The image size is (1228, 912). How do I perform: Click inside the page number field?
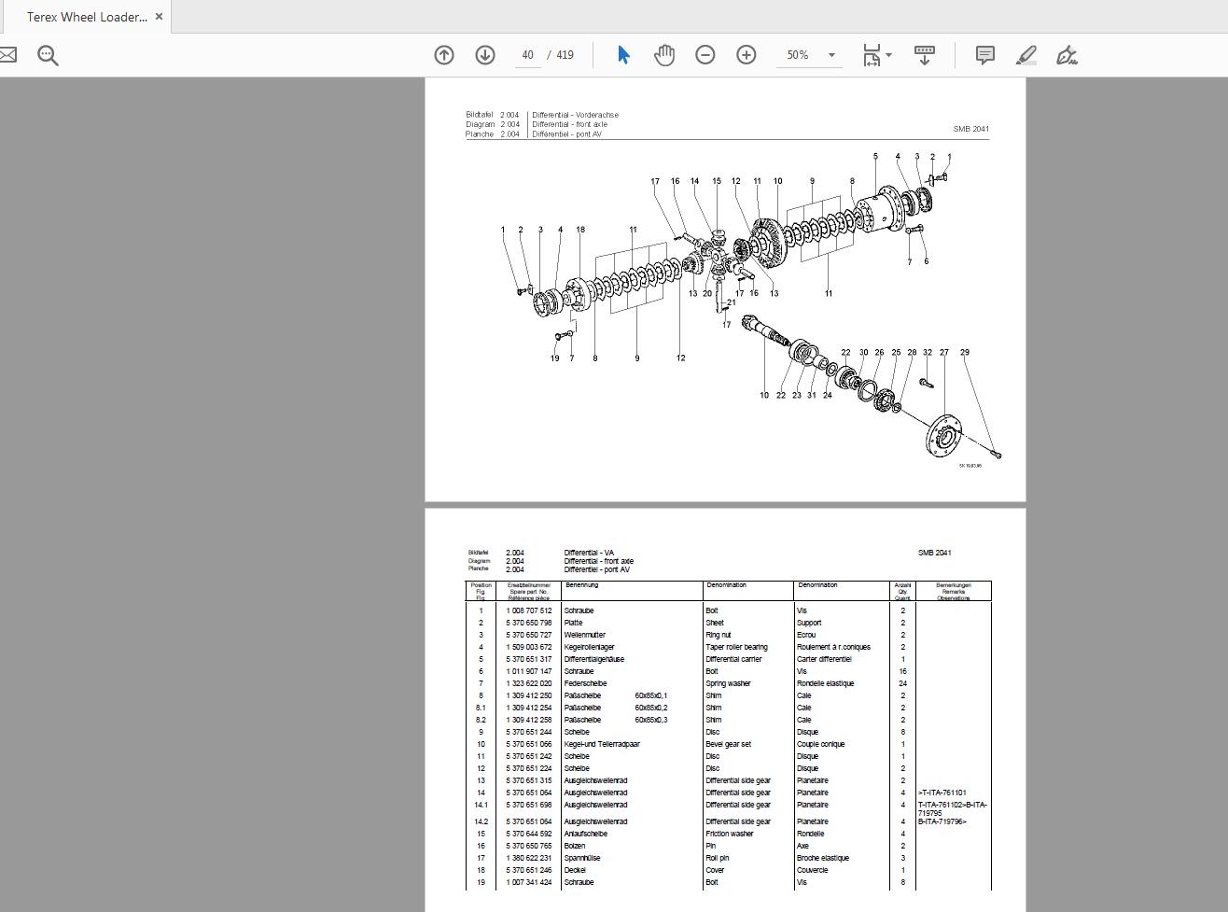[527, 55]
